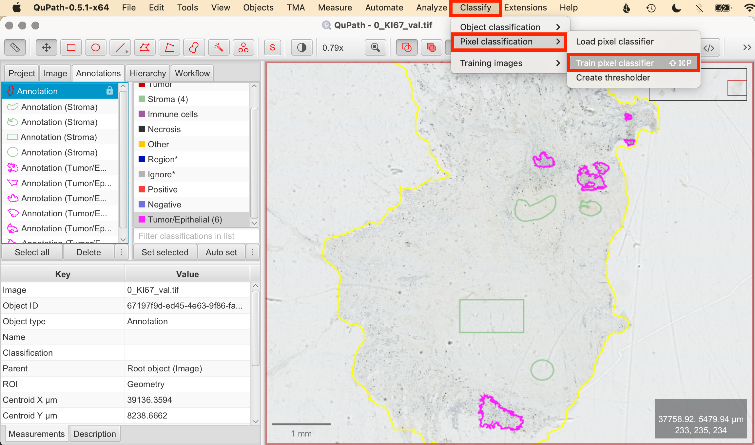Viewport: 755px width, 445px height.
Task: Select the Ellipse annotation tool
Action: coord(95,48)
